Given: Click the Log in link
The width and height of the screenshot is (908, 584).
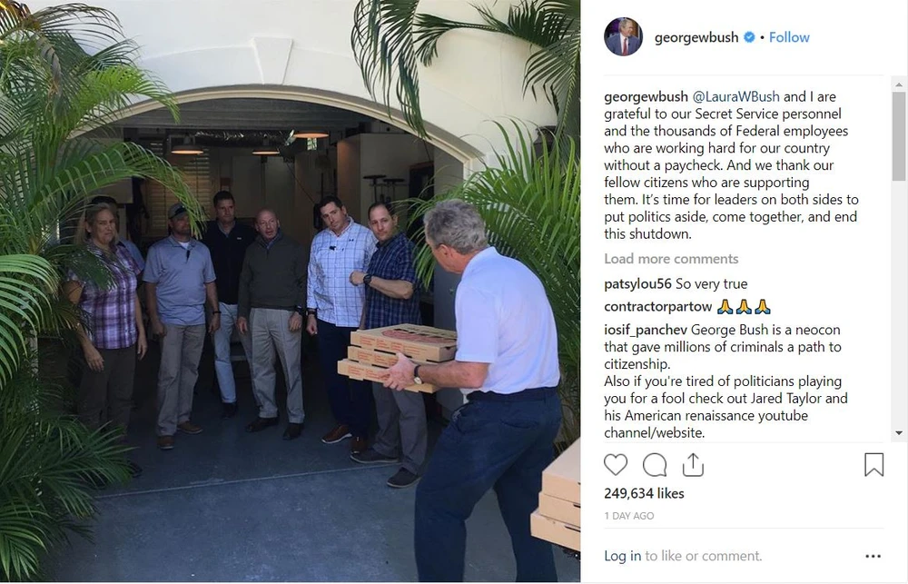Looking at the screenshot, I should 623,556.
